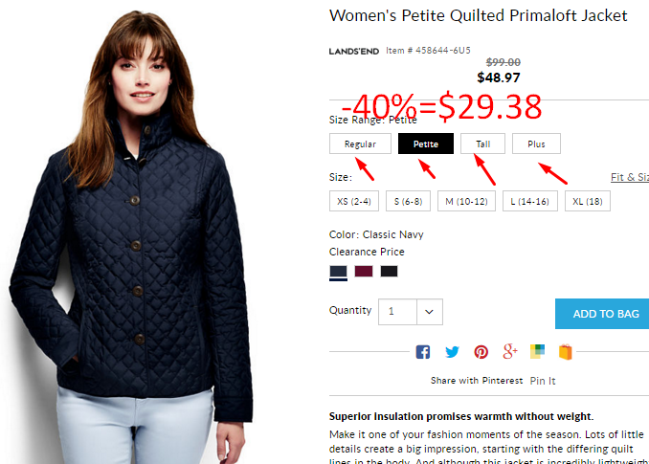Select the Regular size range
Viewport: 649px width, 464px height.
[360, 144]
